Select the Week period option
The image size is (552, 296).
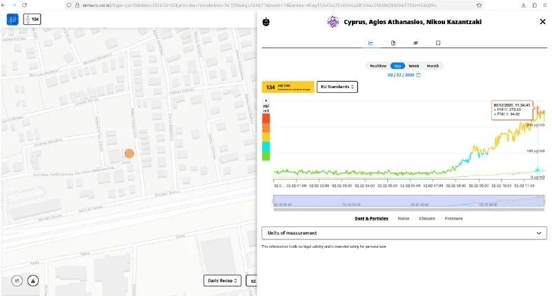tap(413, 66)
